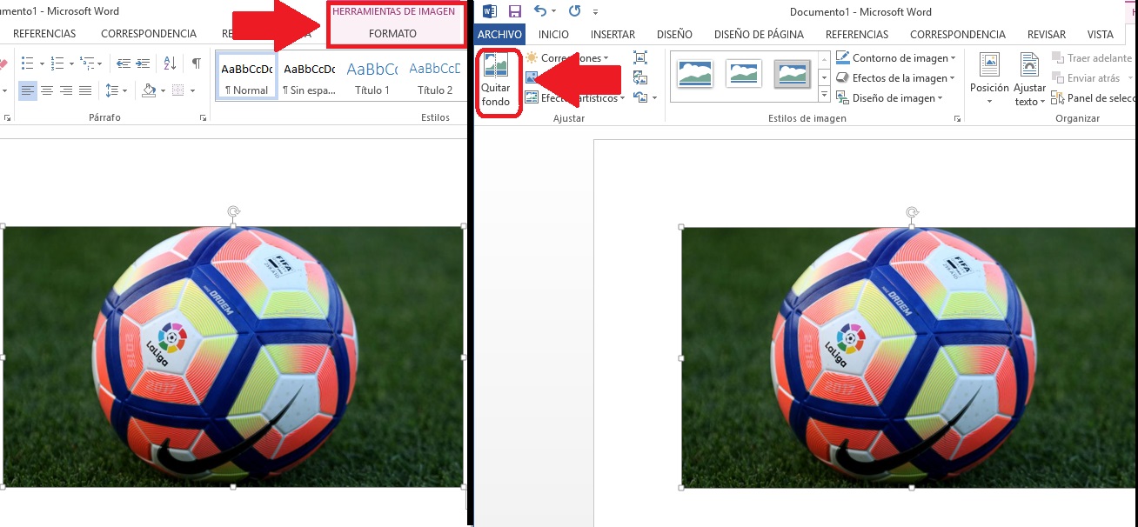Expand the picture styles gallery with the More button

(824, 95)
